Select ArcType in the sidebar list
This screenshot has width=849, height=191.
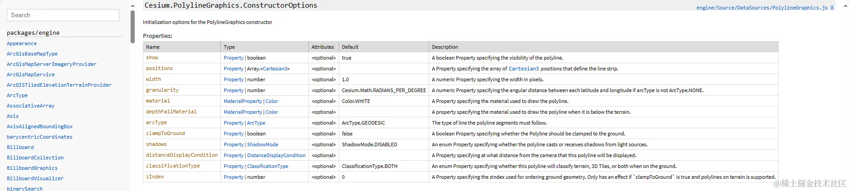tap(17, 95)
